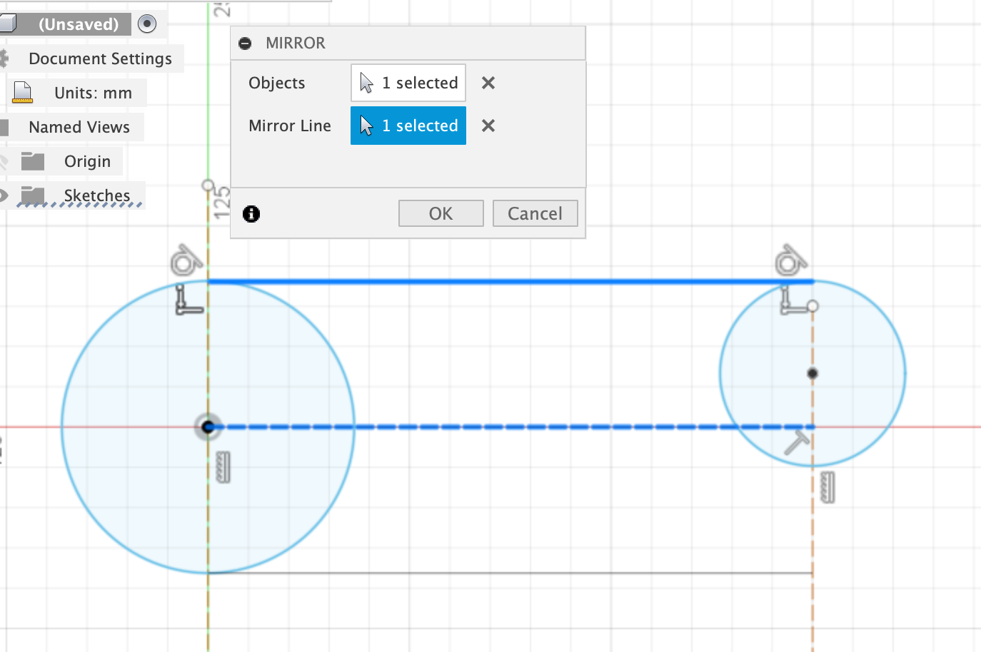Activate the Mirror Line selector field

pos(408,126)
